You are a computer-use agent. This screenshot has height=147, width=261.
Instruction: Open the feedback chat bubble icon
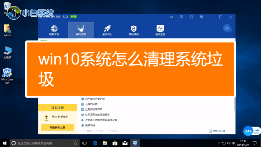(x=181, y=17)
